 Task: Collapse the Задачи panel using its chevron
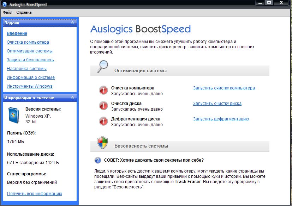72,23
